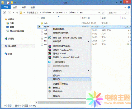
Task: Sort by 大小 column header
Action: pyautogui.click(x=124, y=18)
